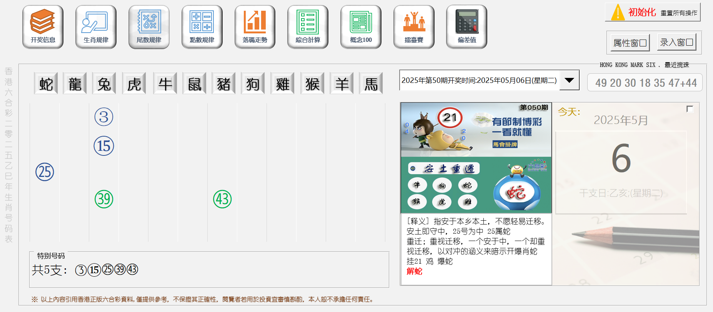Click green number 43 ball

click(x=222, y=199)
